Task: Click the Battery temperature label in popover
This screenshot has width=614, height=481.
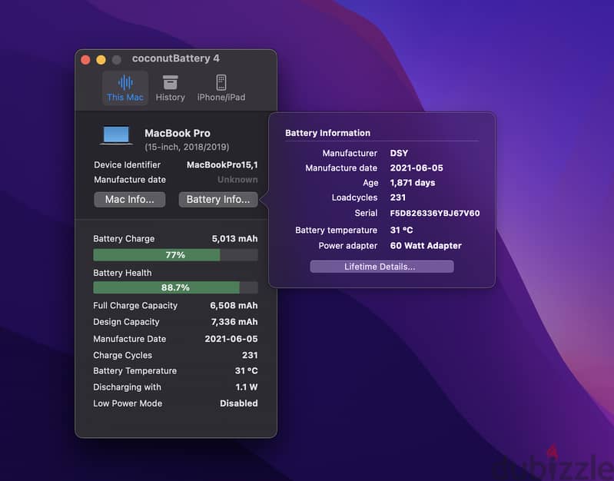Action: [336, 231]
